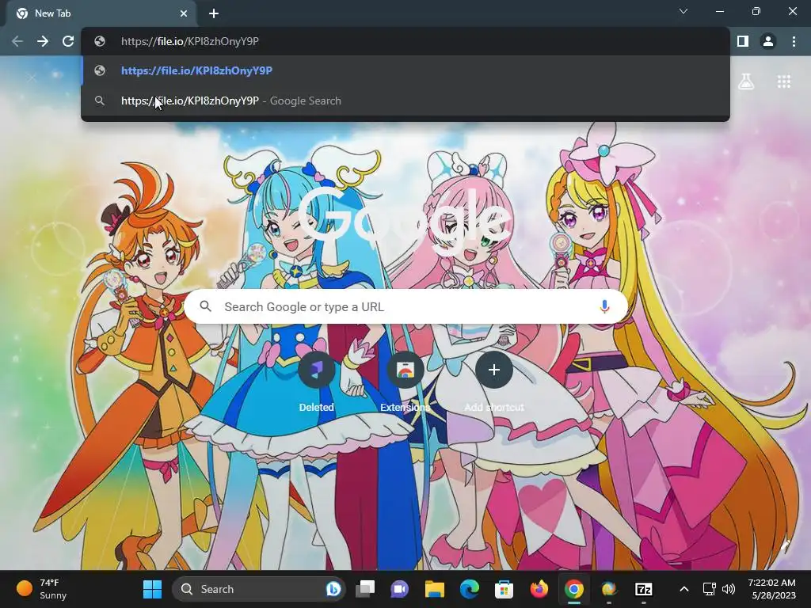
Task: Open 7-Zip from the taskbar
Action: click(x=643, y=589)
